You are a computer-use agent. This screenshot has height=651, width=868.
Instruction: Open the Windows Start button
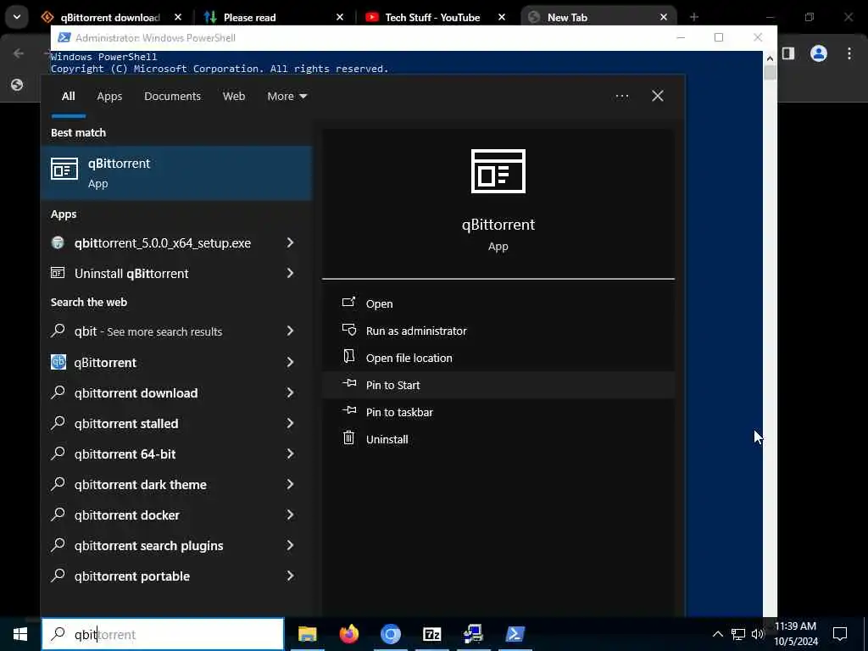click(20, 634)
